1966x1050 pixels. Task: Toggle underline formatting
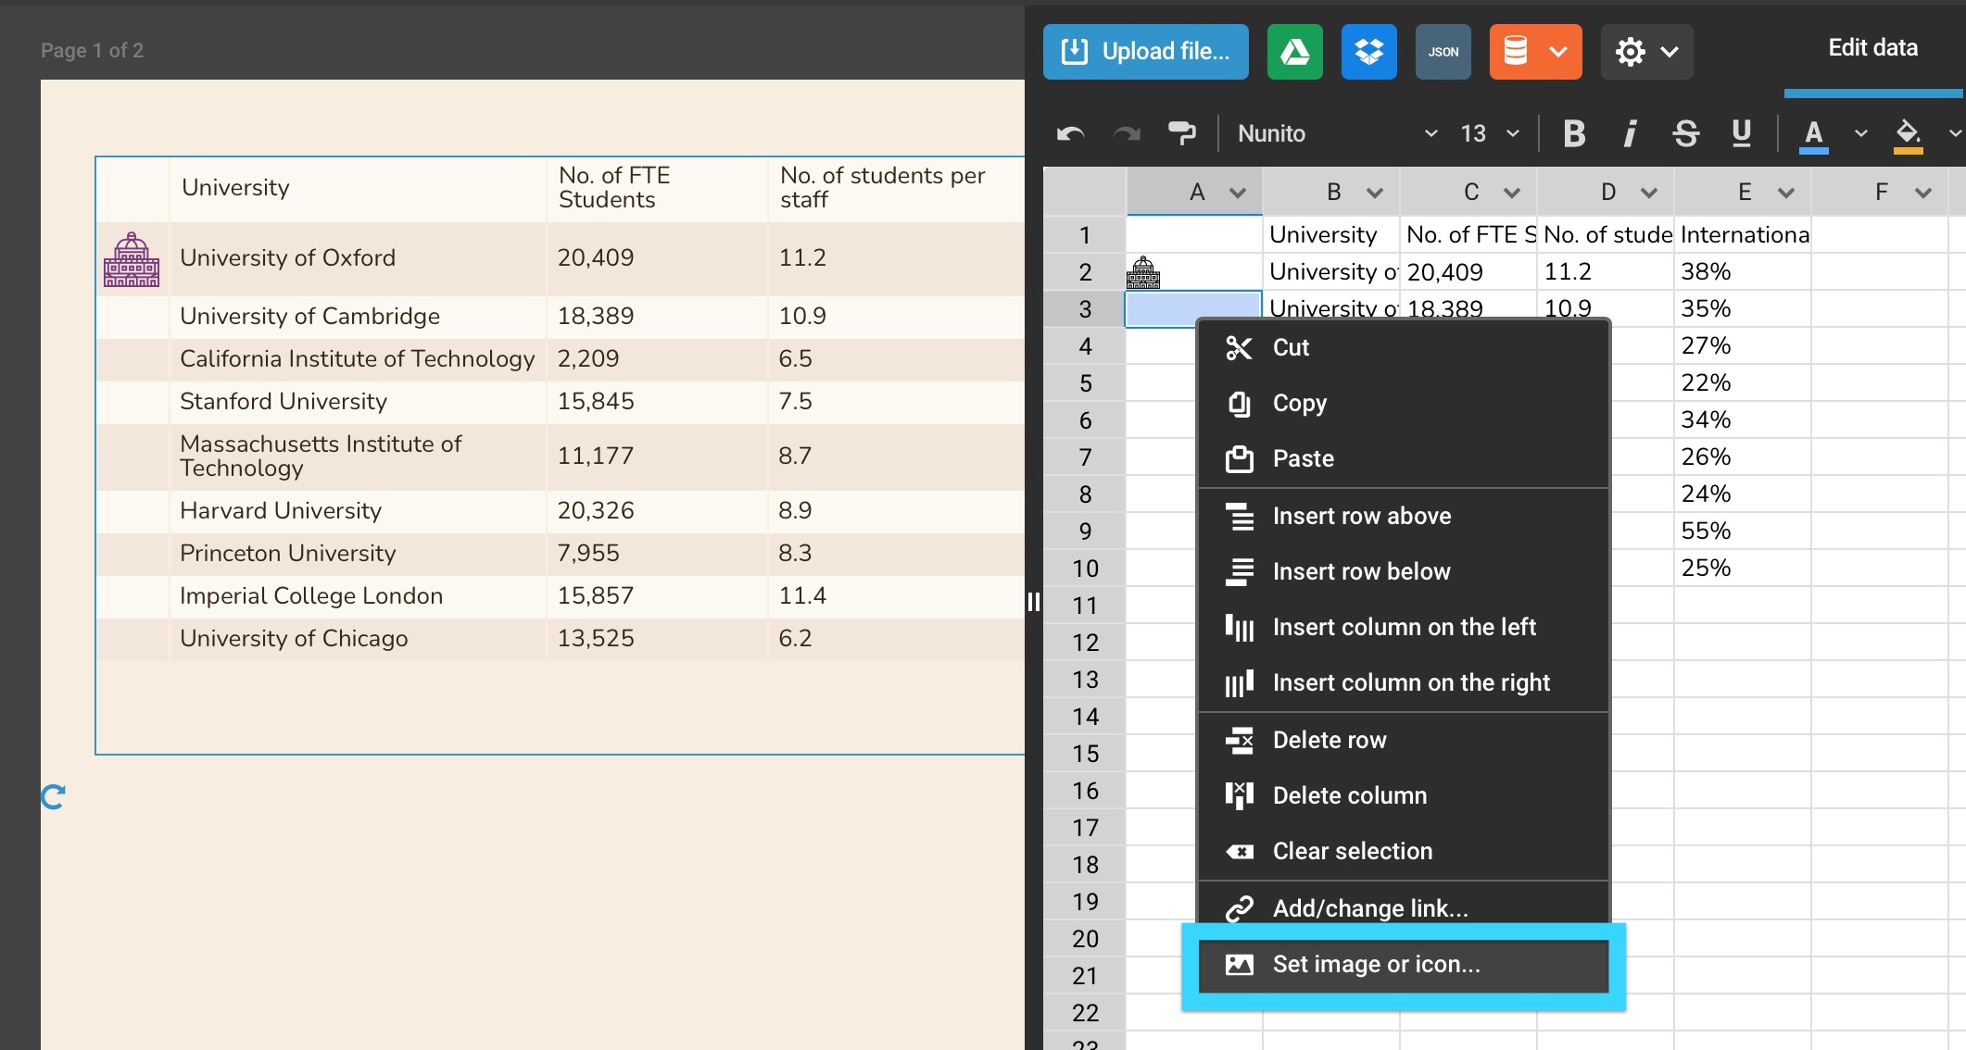point(1741,134)
